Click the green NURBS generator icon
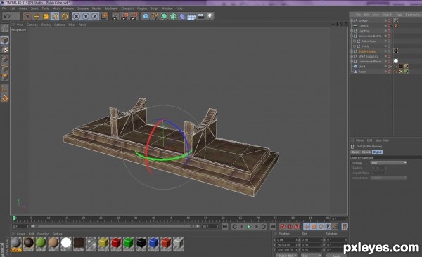Image resolution: width=422 pixels, height=257 pixels. pyautogui.click(x=164, y=16)
